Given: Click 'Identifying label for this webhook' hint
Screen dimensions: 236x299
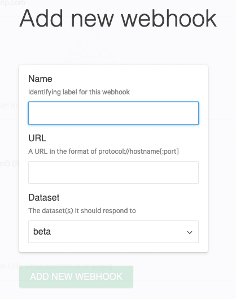Looking at the screenshot, I should click(79, 92).
